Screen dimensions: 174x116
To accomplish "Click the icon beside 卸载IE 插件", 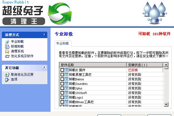I will [66, 70].
